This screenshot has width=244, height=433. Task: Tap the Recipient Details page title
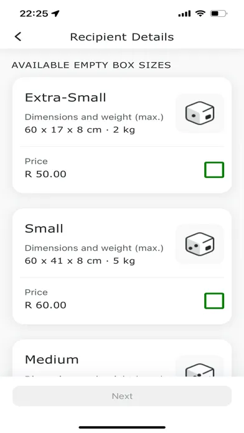[122, 37]
